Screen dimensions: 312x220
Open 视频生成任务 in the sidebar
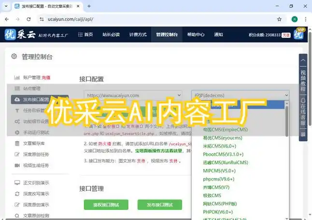point(36,165)
